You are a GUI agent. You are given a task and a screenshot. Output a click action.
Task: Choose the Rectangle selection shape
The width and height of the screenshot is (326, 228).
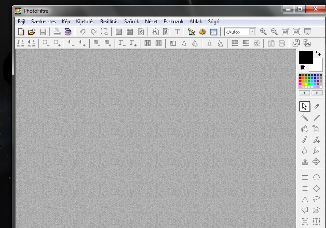pyautogui.click(x=305, y=177)
